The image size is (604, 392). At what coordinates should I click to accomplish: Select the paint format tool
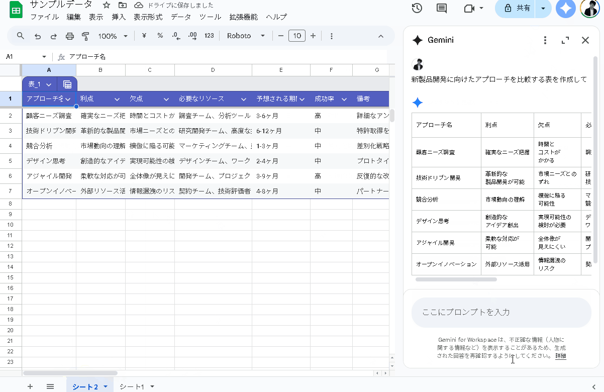click(x=86, y=36)
